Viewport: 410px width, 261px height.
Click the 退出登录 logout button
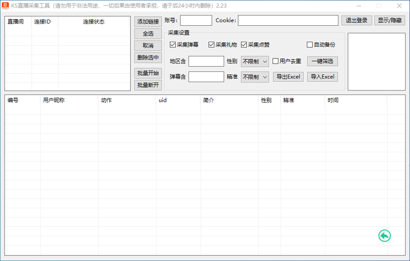pyautogui.click(x=357, y=20)
